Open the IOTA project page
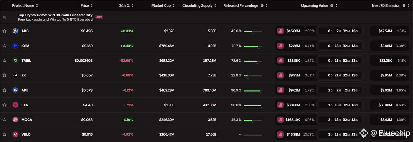Screen dimensions: 413x142 coord(25,46)
